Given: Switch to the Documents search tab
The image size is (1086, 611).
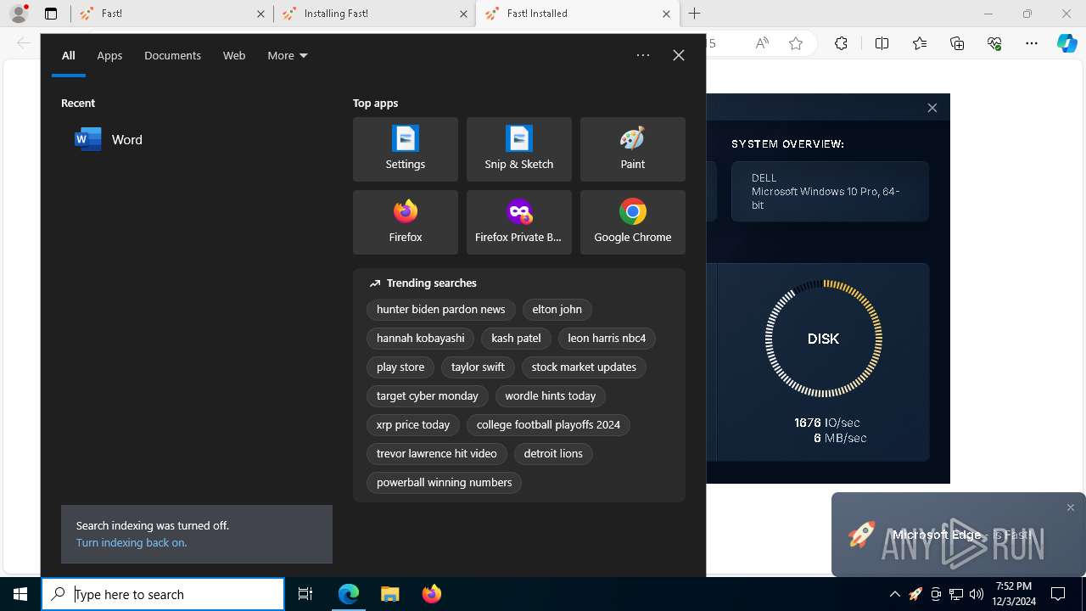Looking at the screenshot, I should pyautogui.click(x=172, y=55).
